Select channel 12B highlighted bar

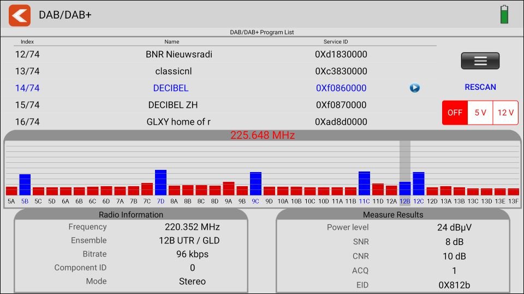(x=405, y=189)
